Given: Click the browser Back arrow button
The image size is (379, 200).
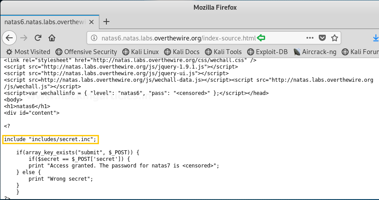Looking at the screenshot, I should [x=9, y=38].
